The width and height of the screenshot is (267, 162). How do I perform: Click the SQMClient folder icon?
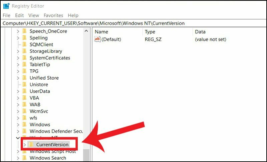point(24,44)
